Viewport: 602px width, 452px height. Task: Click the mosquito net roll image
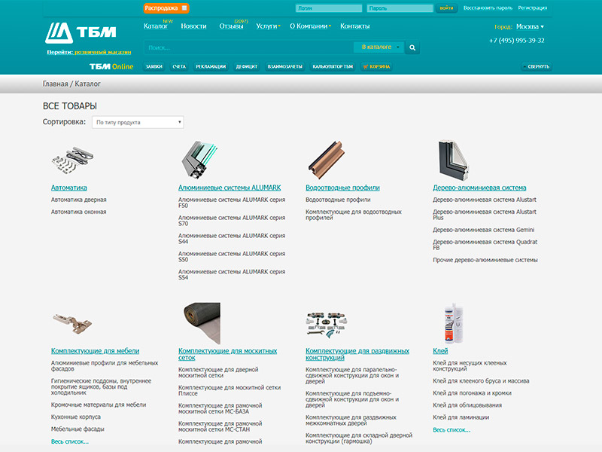tap(199, 322)
